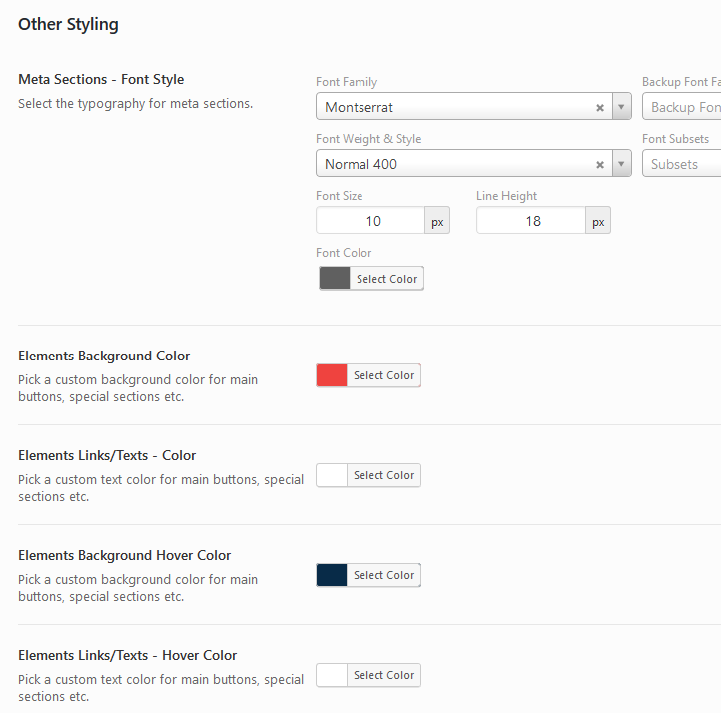721x713 pixels.
Task: Click white swatch for Elements Links/Texts Color
Action: pyautogui.click(x=332, y=475)
